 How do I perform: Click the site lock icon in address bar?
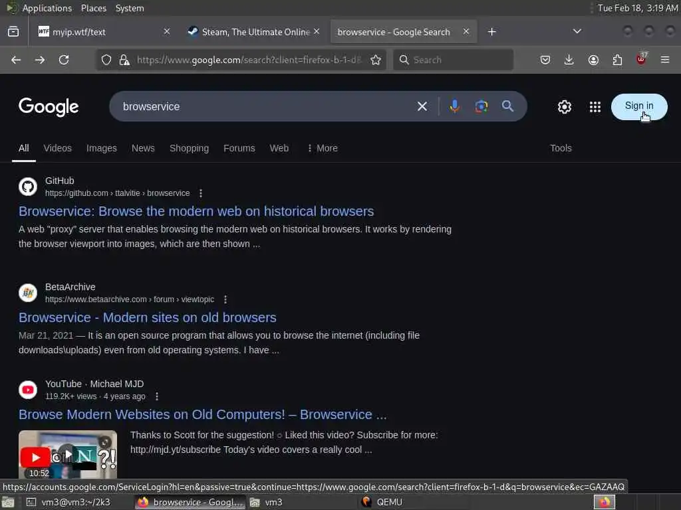pos(124,60)
